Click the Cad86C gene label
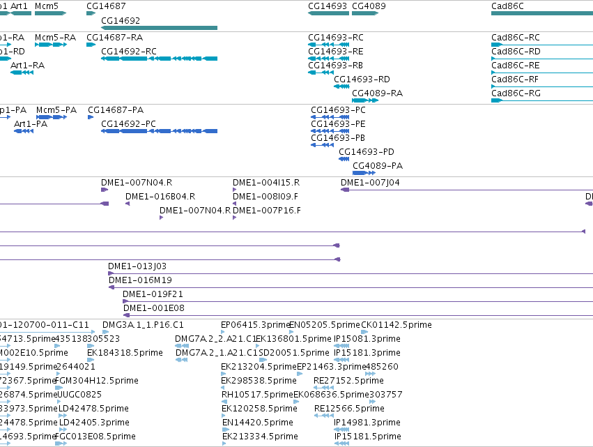Screen dimensions: 593x447 507,6
